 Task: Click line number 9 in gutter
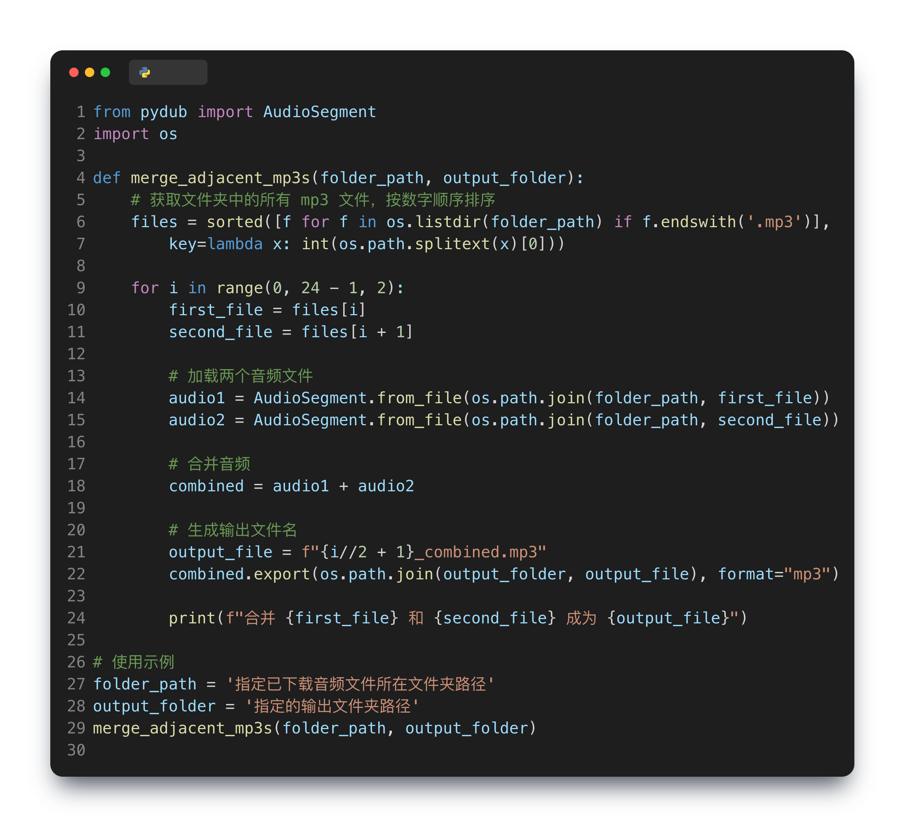click(81, 288)
